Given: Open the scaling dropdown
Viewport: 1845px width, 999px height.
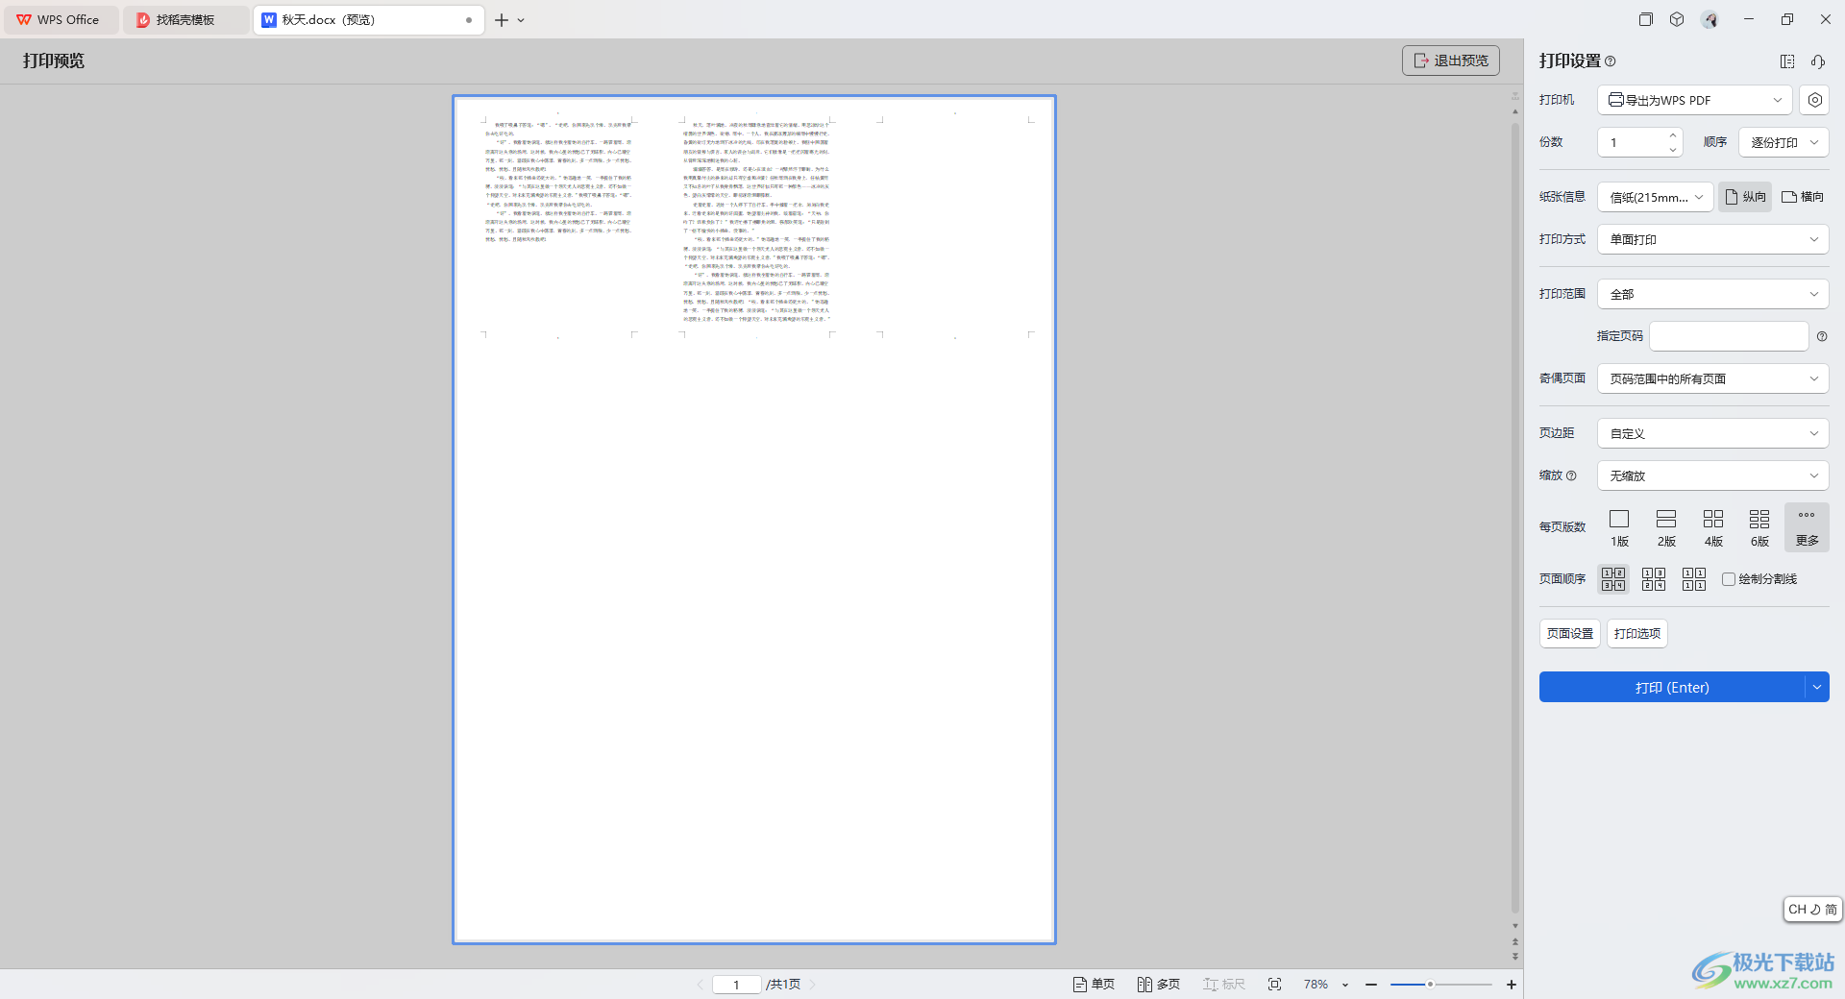Looking at the screenshot, I should 1713,475.
